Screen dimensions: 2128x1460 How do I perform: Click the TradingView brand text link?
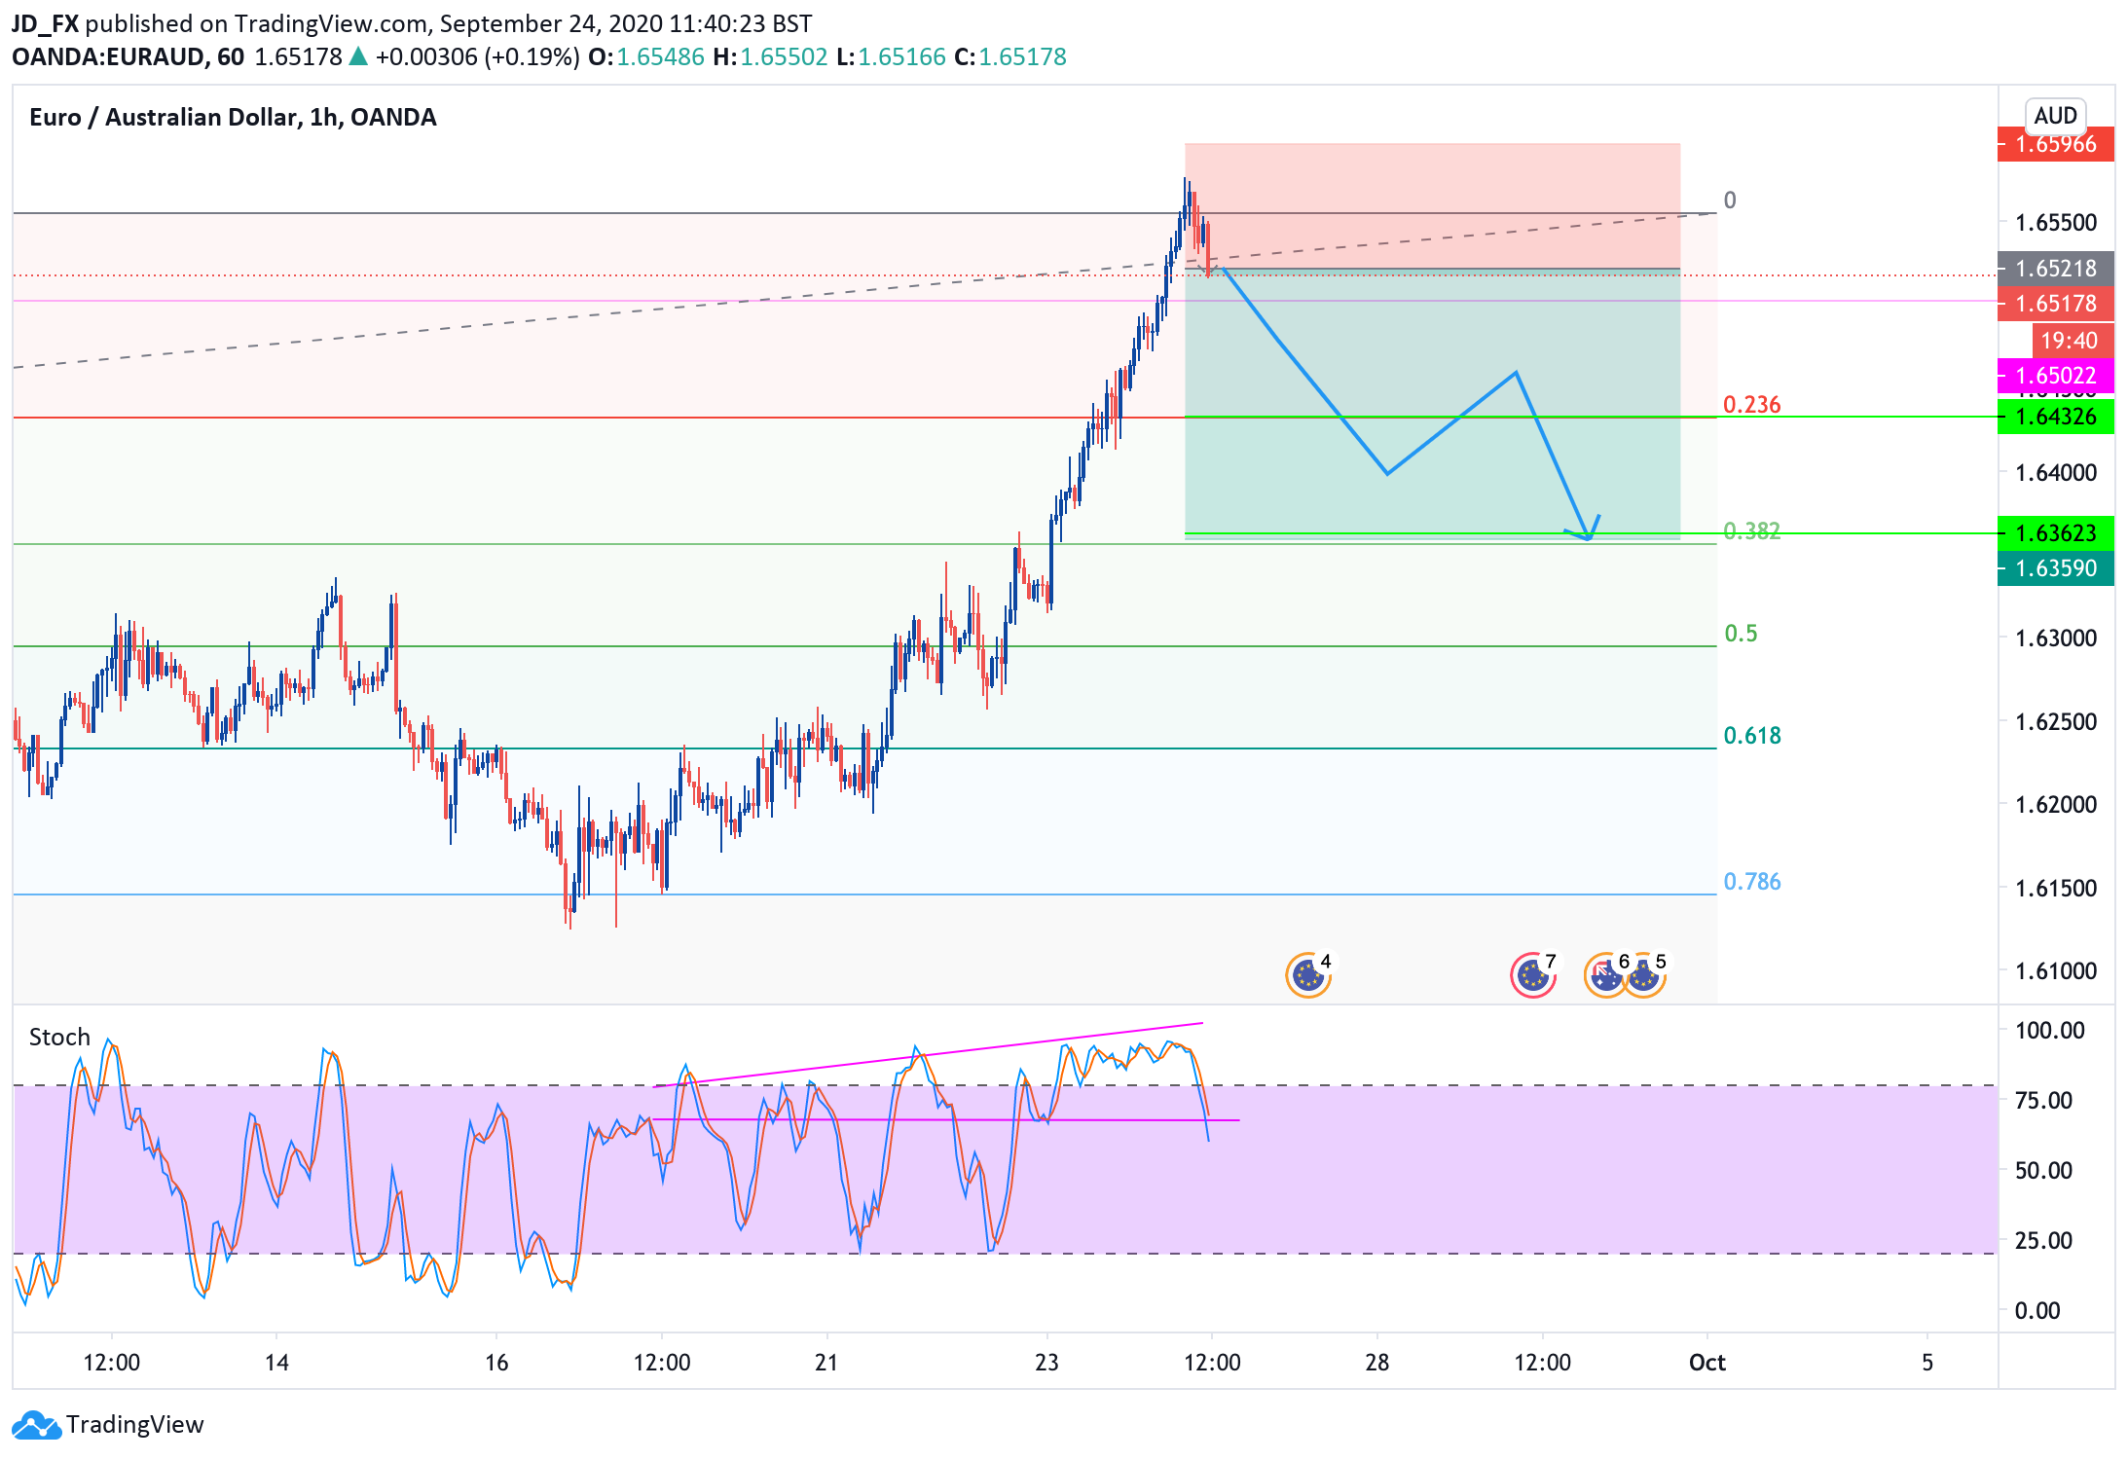135,1425
